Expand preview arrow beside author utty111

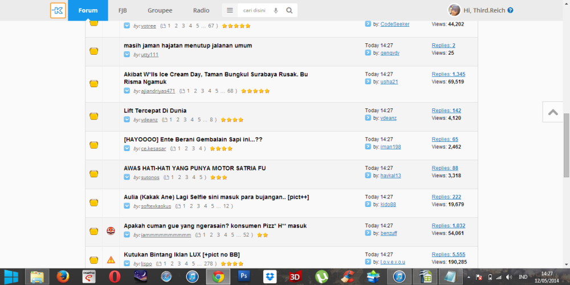click(x=127, y=55)
